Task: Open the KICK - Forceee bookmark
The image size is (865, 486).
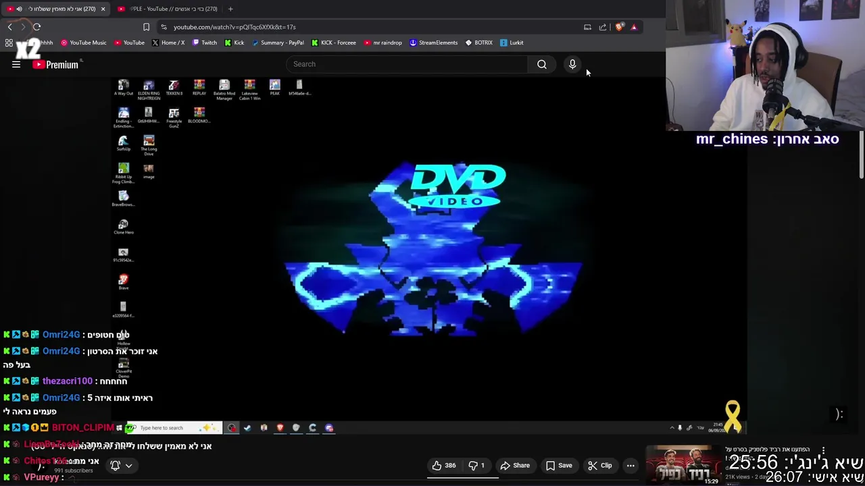Action: pyautogui.click(x=334, y=43)
